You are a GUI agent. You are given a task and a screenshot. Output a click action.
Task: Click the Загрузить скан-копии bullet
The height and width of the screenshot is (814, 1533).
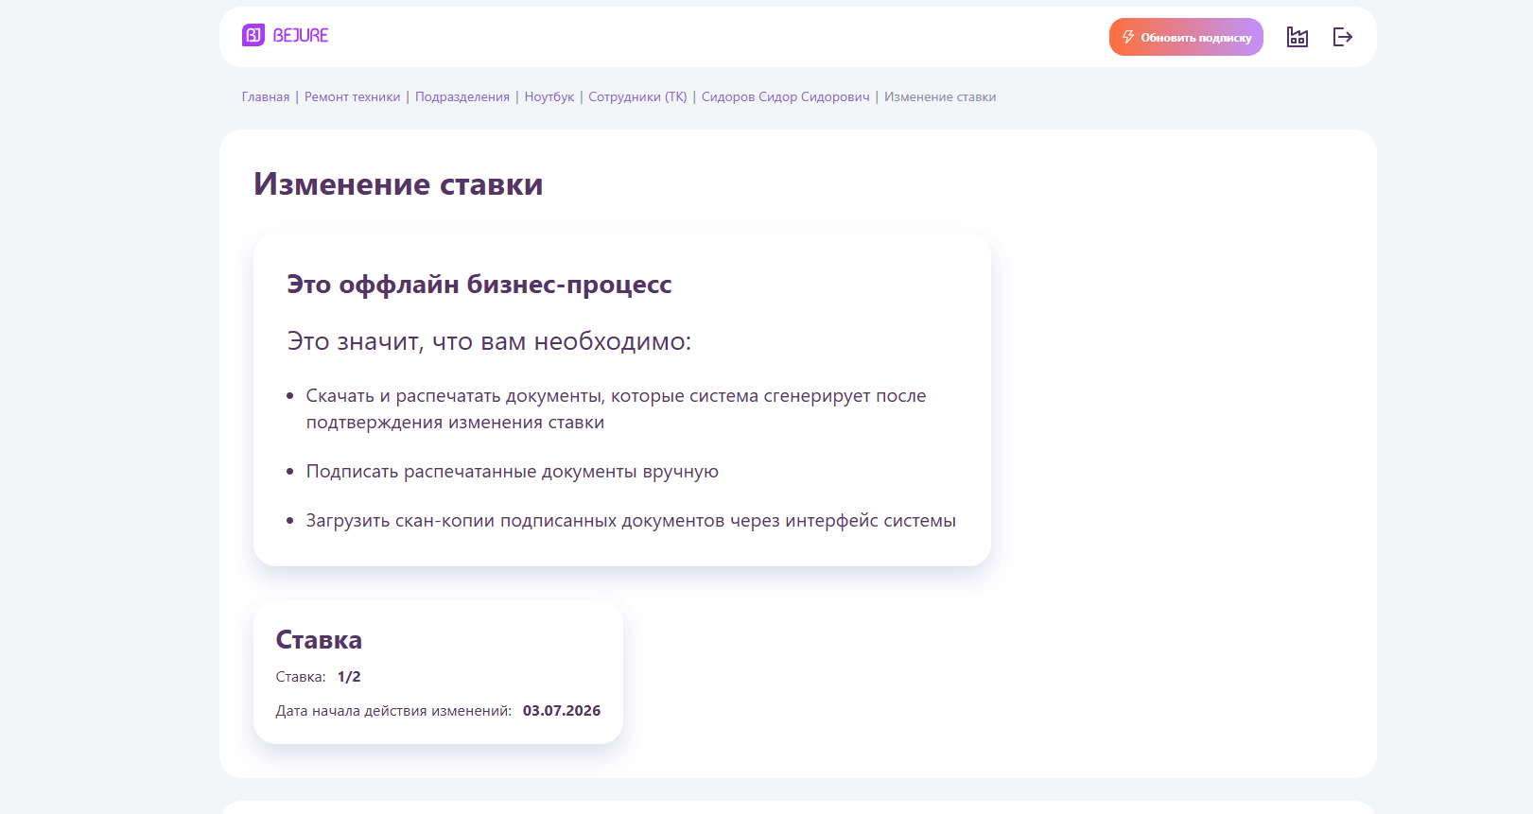(x=631, y=521)
